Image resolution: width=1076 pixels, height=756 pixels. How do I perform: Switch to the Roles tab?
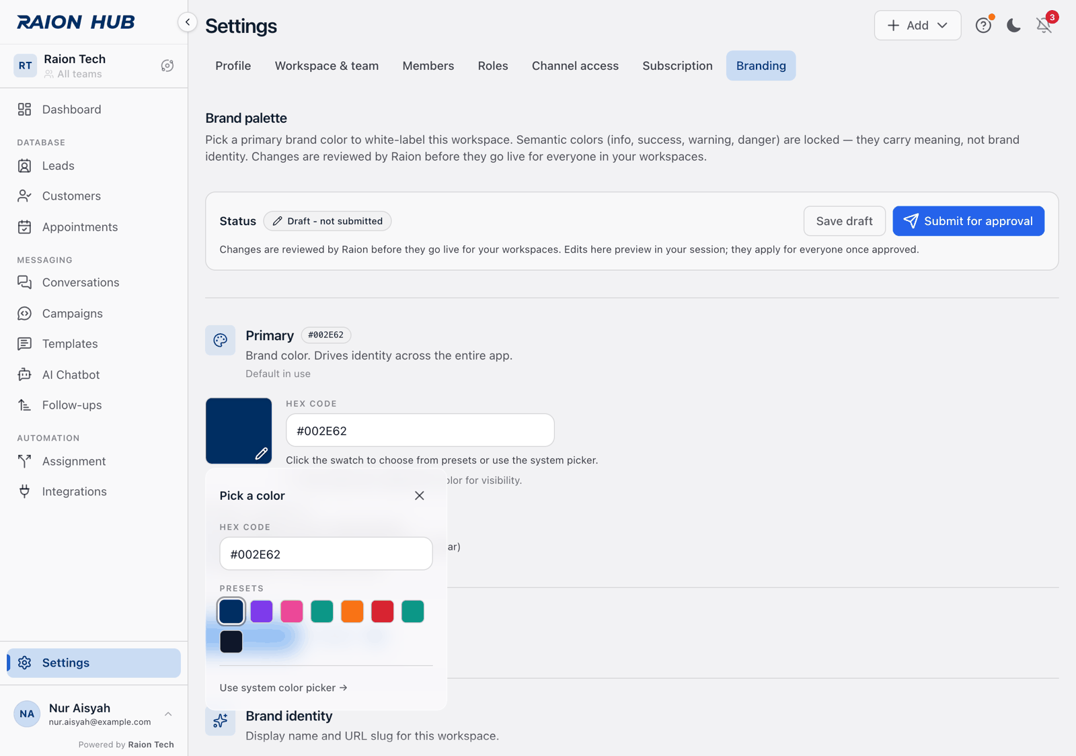point(493,66)
